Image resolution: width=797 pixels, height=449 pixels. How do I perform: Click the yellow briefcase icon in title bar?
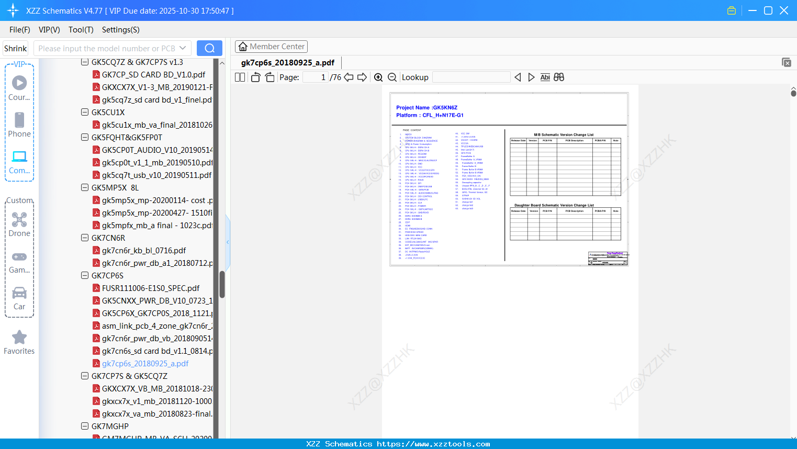(x=732, y=10)
